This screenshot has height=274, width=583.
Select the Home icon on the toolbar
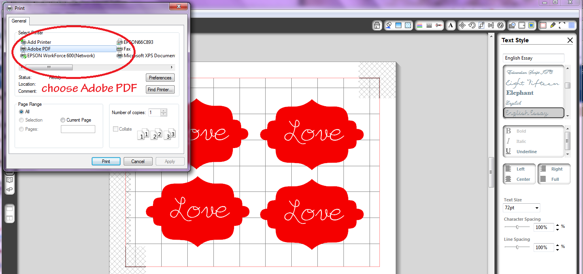pos(377,25)
